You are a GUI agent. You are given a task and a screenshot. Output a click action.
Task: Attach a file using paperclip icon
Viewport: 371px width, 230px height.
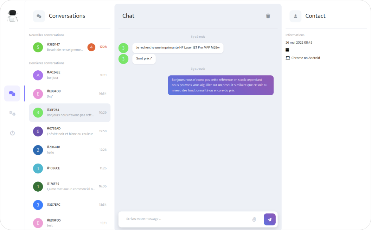[254, 219]
